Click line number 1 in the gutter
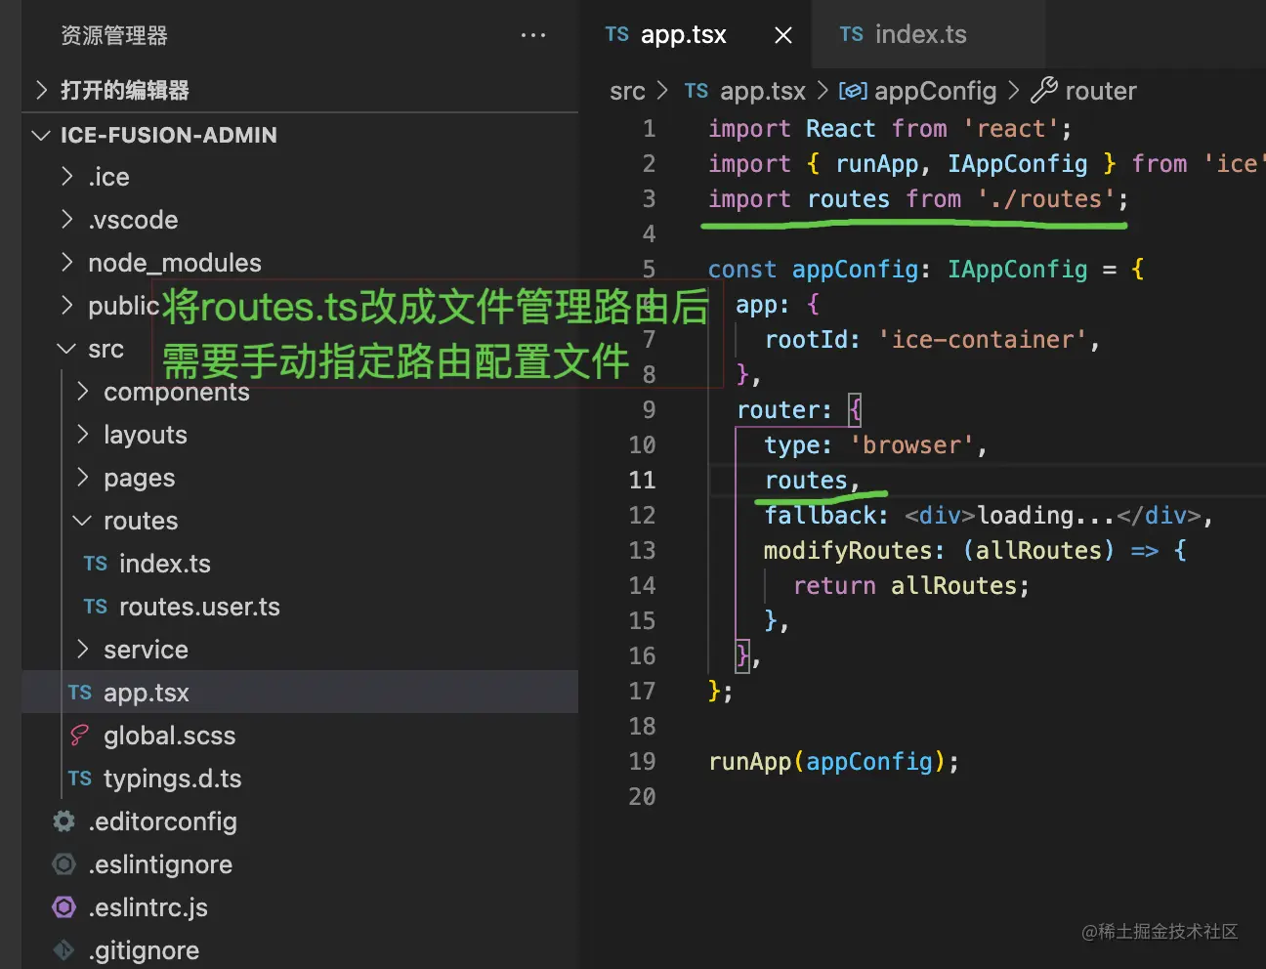The height and width of the screenshot is (969, 1266). [649, 128]
